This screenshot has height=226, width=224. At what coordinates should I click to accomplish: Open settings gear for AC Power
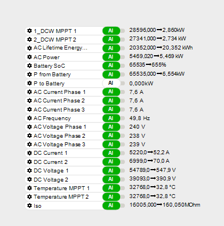30,57
